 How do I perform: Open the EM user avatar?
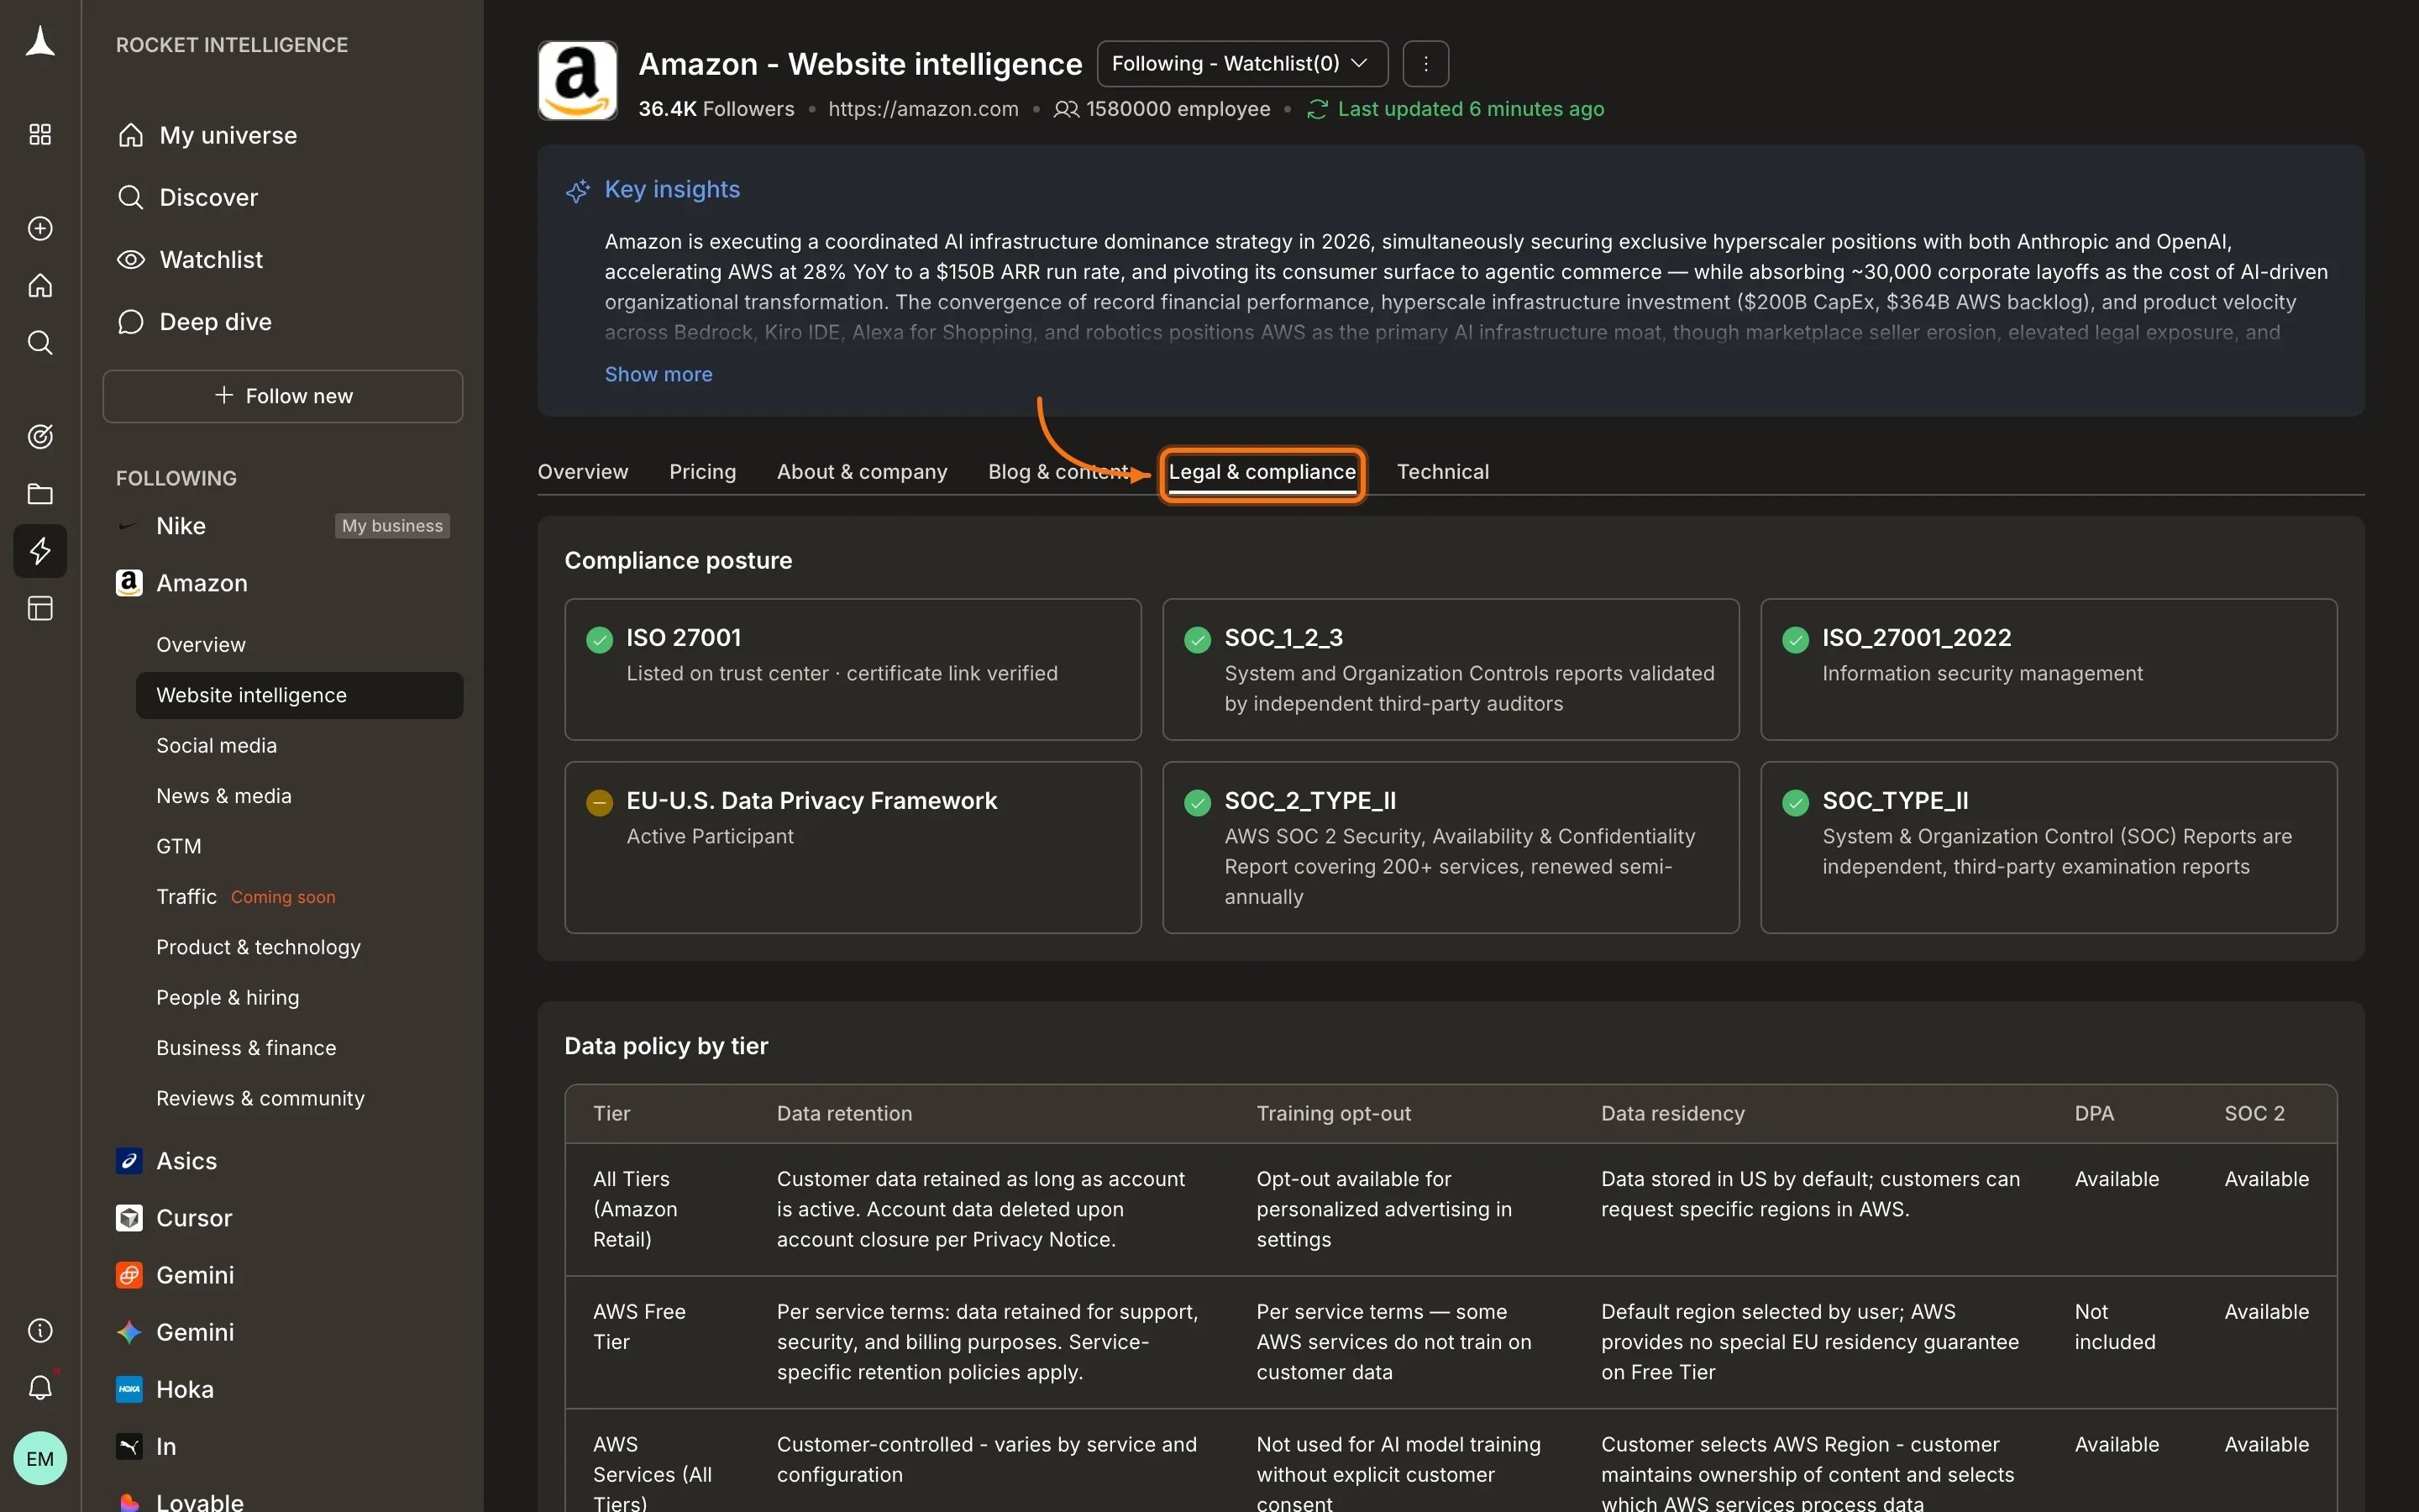point(40,1458)
